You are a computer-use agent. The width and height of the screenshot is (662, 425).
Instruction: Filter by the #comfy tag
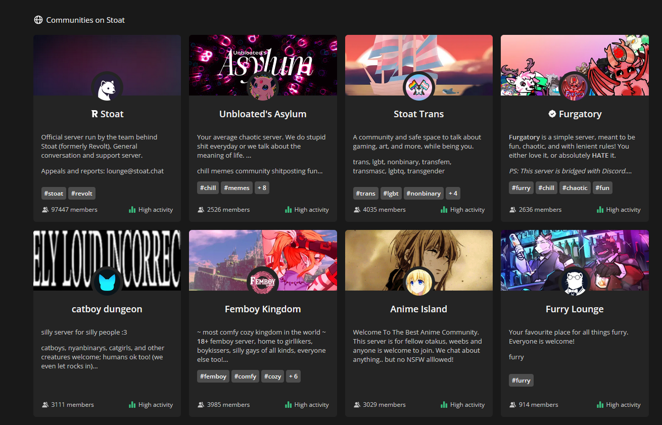[246, 376]
